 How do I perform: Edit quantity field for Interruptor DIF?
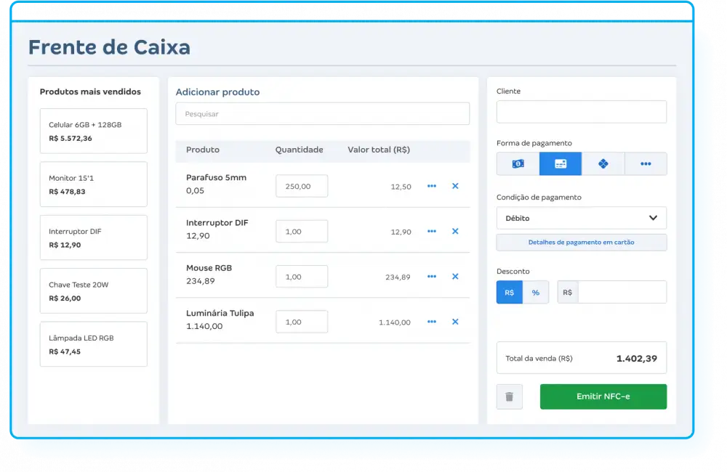(x=302, y=231)
